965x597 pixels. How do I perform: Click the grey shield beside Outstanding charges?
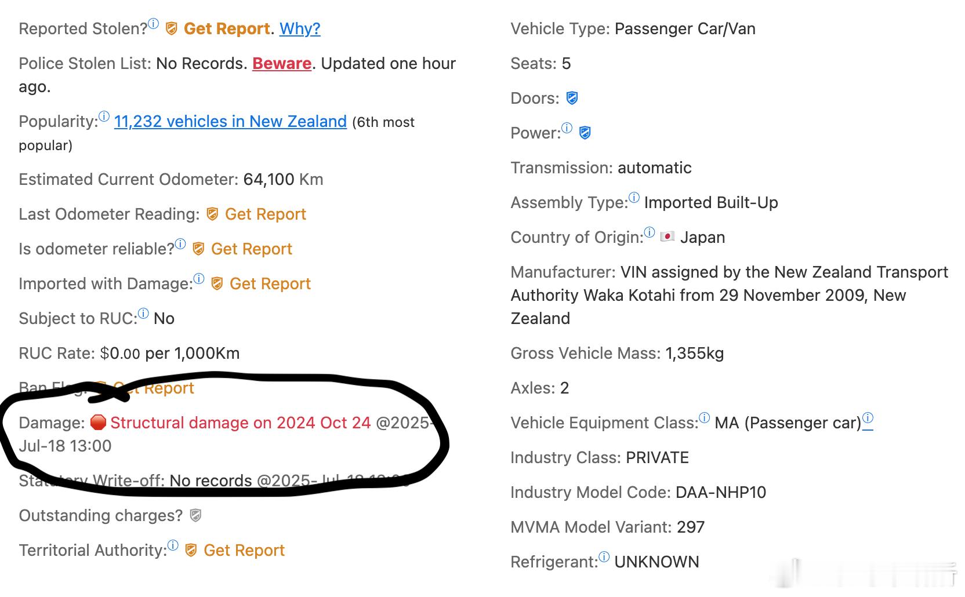(196, 515)
